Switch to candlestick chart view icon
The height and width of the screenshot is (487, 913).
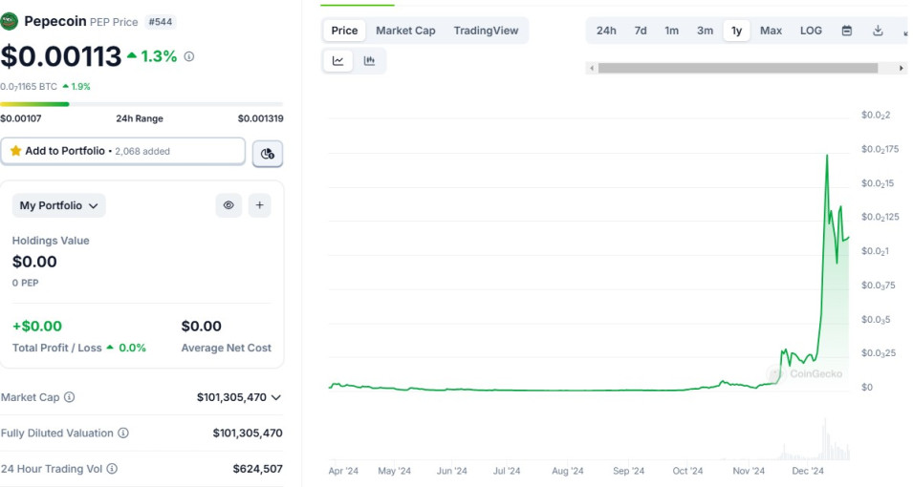pos(369,60)
